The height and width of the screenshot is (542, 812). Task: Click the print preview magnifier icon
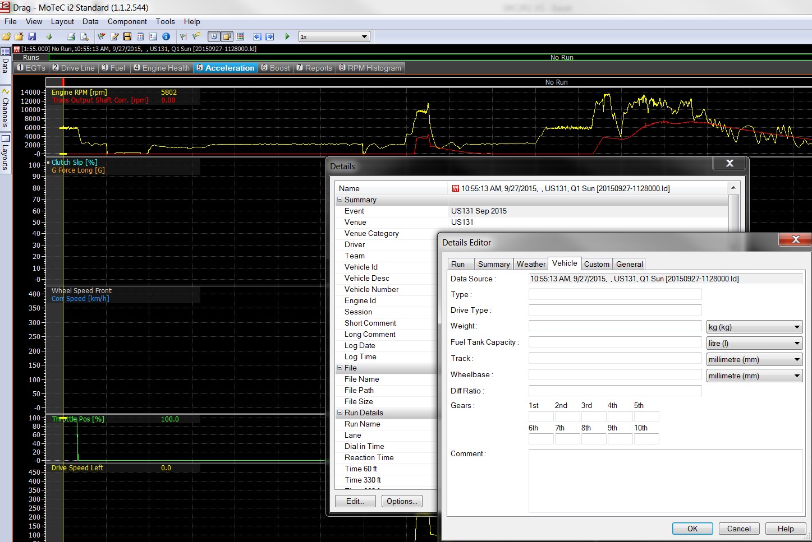(84, 36)
